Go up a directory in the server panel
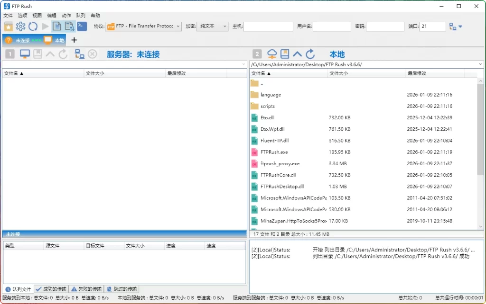This screenshot has height=304, width=486. click(x=49, y=54)
